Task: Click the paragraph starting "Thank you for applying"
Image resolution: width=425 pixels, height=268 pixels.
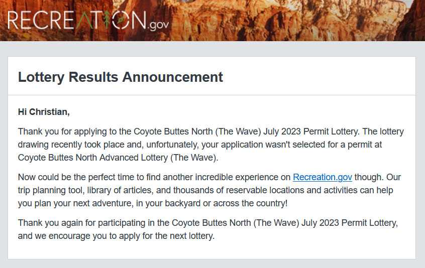Action: [x=211, y=144]
